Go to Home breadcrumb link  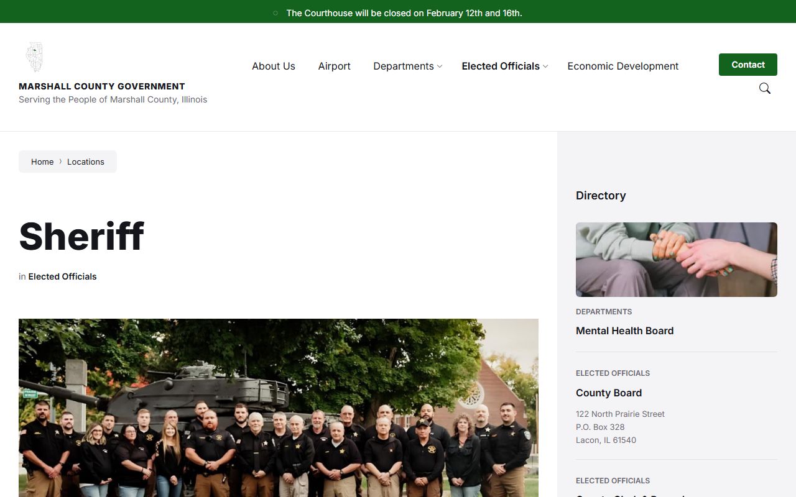click(x=42, y=162)
